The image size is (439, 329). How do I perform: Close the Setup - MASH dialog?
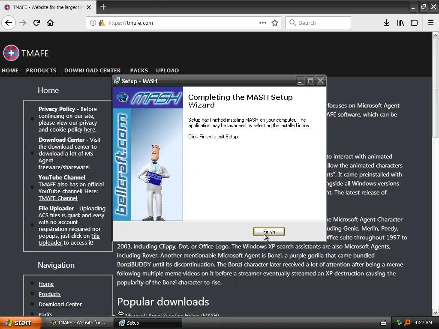point(321,81)
